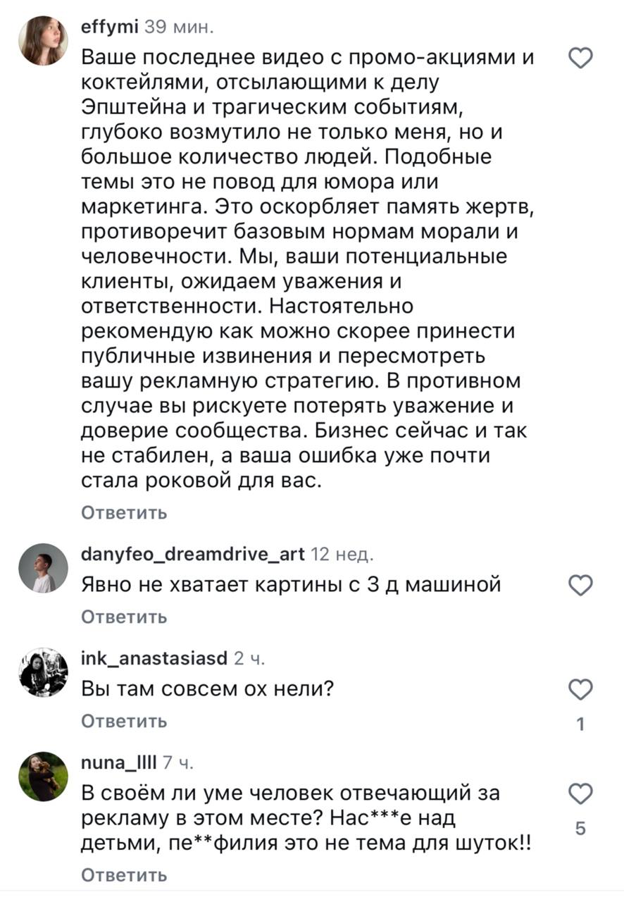Visit the ink_anastasiasd username link
This screenshot has height=902, width=624.
[x=154, y=659]
